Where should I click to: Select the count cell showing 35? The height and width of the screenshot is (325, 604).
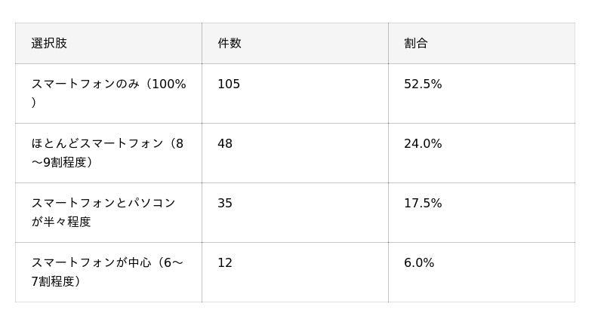[295, 213]
